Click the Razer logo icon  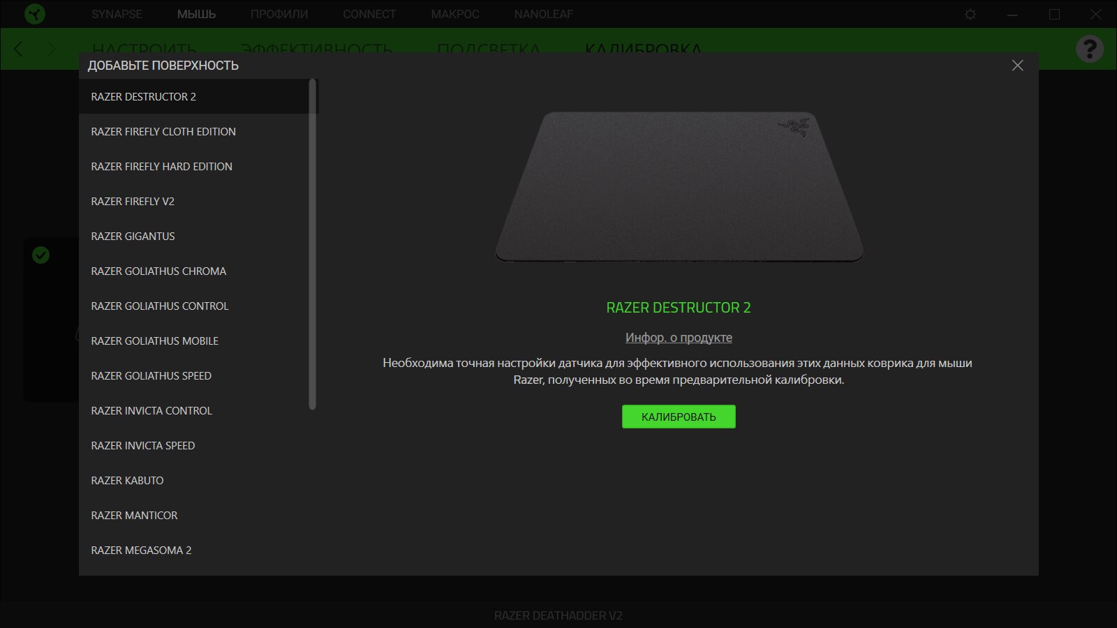[x=34, y=14]
